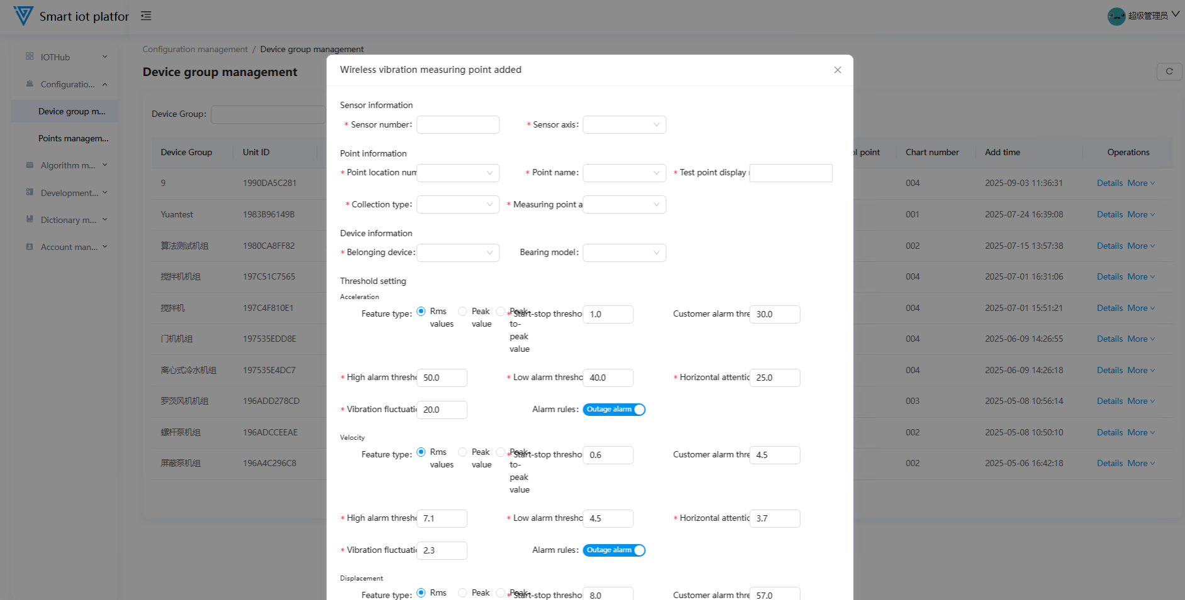
Task: Expand the Bearing model dropdown
Action: pos(624,253)
